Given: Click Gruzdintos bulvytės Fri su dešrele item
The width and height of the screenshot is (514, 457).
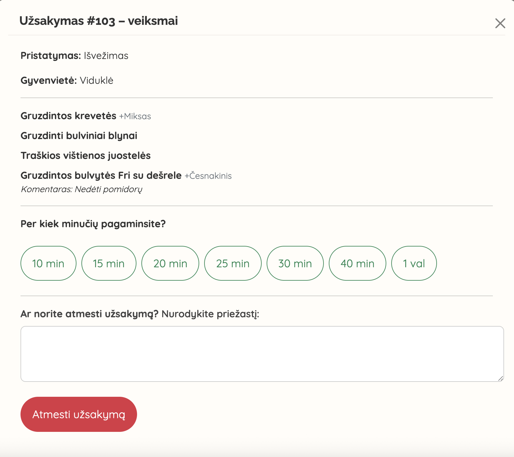Looking at the screenshot, I should pos(101,175).
